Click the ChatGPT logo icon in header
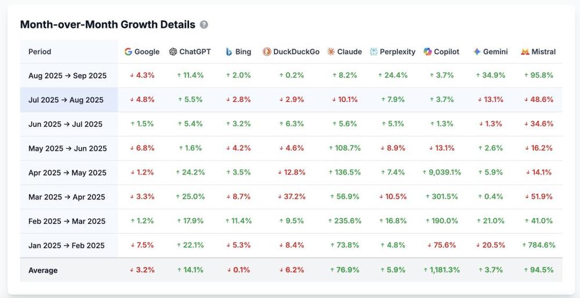 click(173, 52)
